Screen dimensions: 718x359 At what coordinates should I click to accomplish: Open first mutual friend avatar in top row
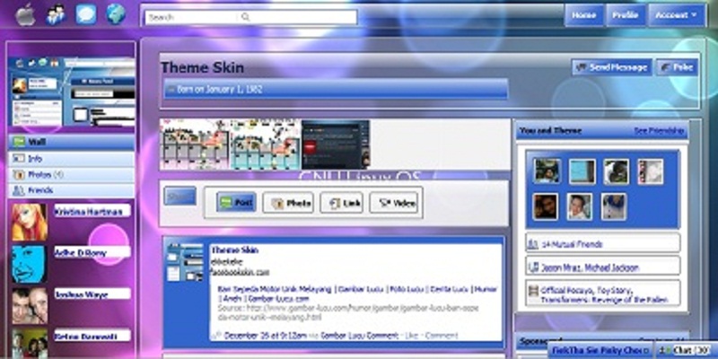(547, 171)
